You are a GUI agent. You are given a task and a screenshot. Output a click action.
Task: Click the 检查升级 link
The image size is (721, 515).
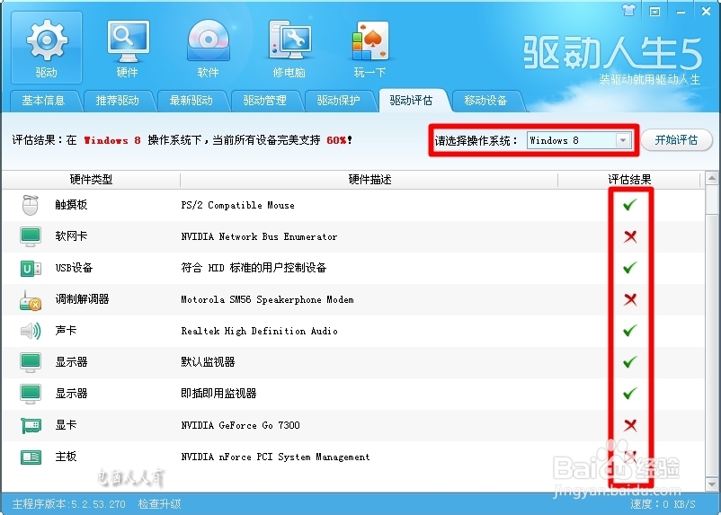tap(159, 504)
